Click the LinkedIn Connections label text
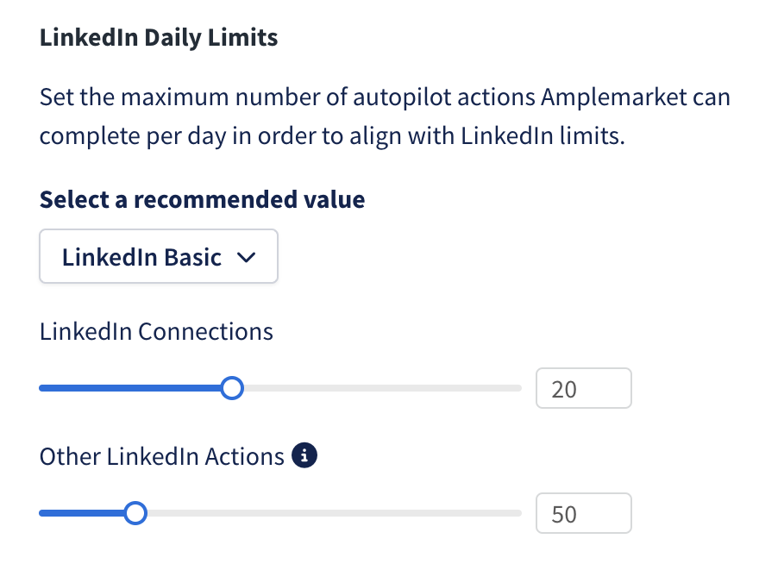Image resolution: width=759 pixels, height=564 pixels. pos(156,332)
